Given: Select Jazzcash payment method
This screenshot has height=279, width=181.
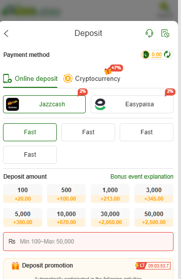Looking at the screenshot, I should click(44, 104).
